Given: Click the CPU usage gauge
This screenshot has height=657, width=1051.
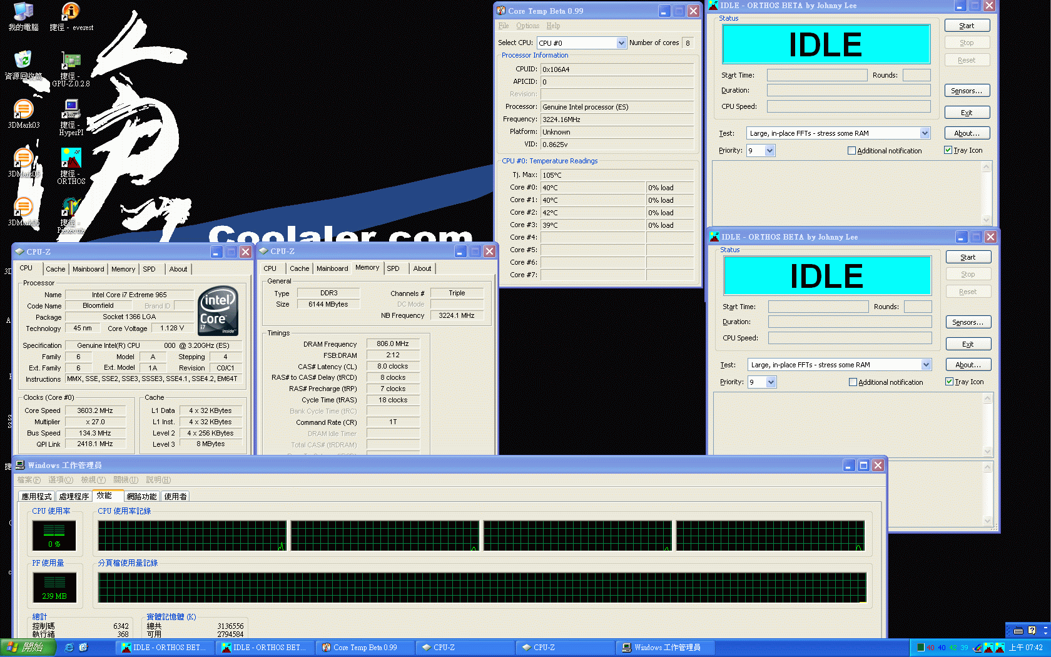Looking at the screenshot, I should (54, 536).
